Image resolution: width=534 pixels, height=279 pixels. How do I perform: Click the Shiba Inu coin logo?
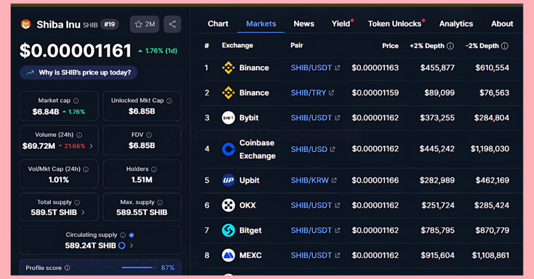pyautogui.click(x=26, y=24)
